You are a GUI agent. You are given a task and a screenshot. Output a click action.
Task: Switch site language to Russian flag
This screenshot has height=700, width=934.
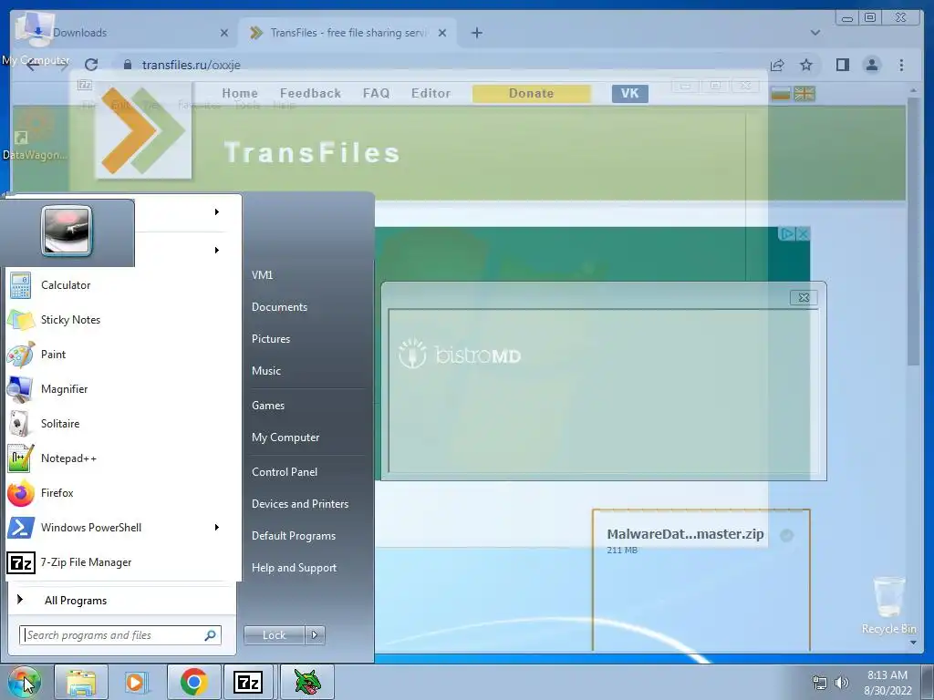781,94
